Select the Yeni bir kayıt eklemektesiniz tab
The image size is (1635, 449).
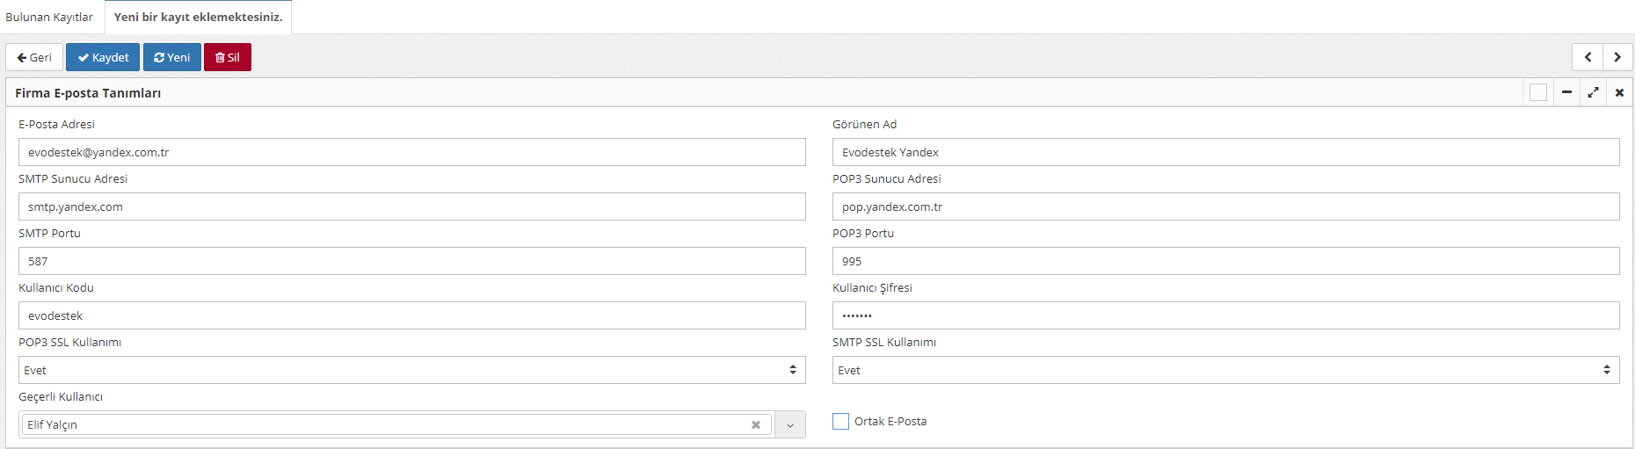point(198,17)
